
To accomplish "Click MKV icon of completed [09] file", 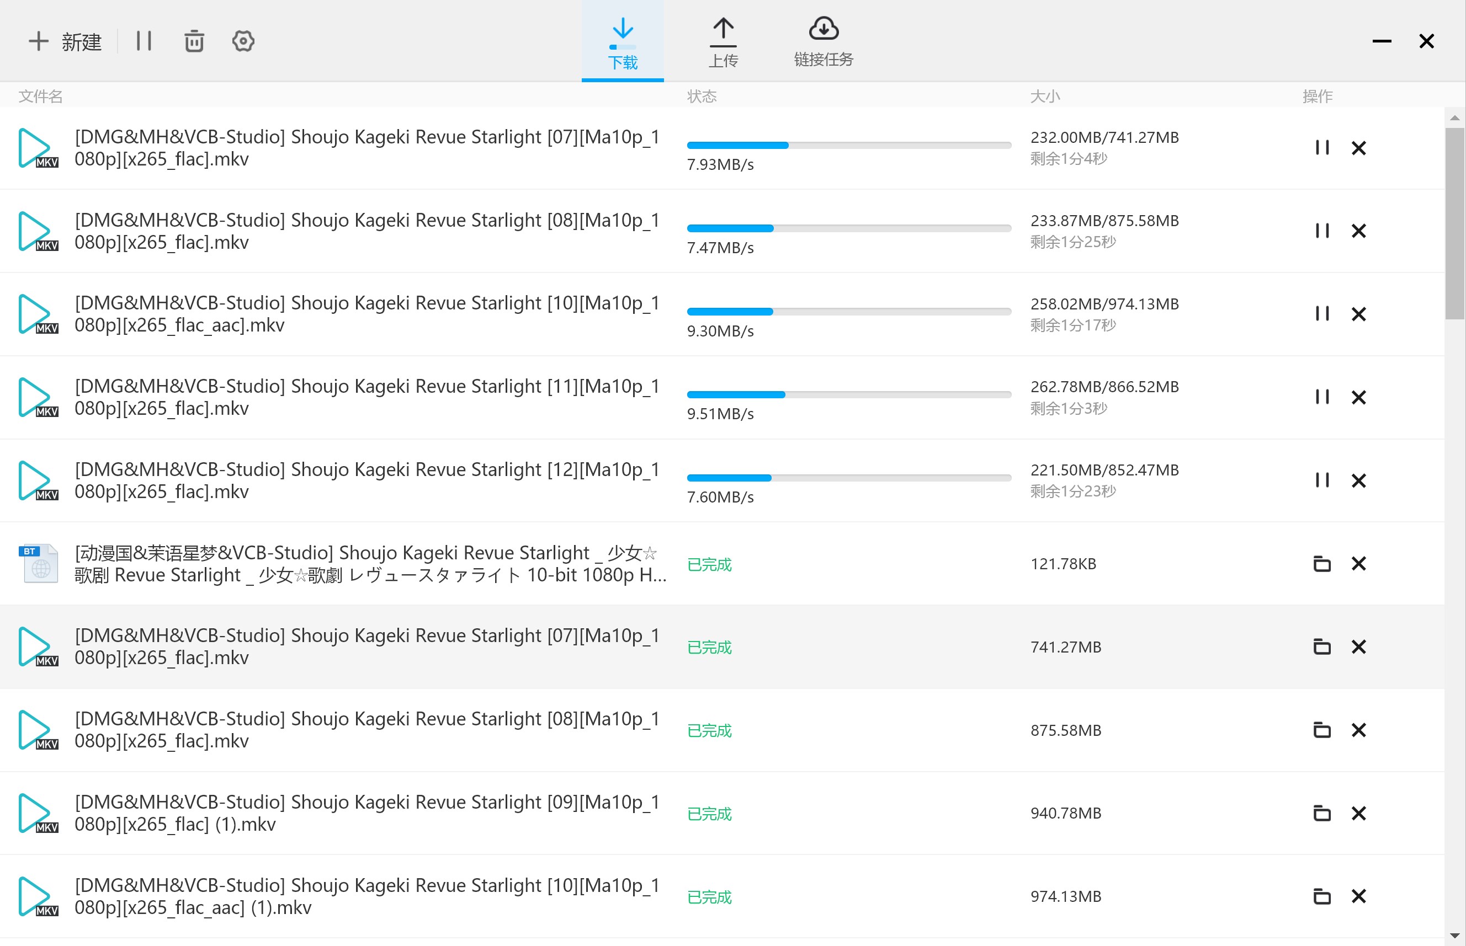I will (x=38, y=813).
